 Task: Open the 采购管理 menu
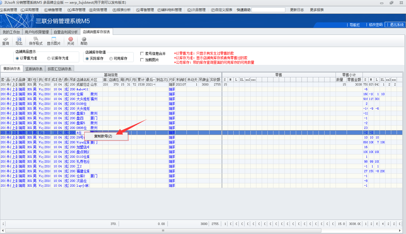click(29, 10)
